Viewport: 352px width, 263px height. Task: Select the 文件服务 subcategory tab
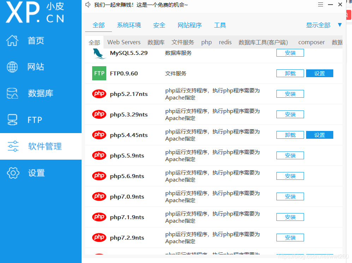(x=183, y=42)
